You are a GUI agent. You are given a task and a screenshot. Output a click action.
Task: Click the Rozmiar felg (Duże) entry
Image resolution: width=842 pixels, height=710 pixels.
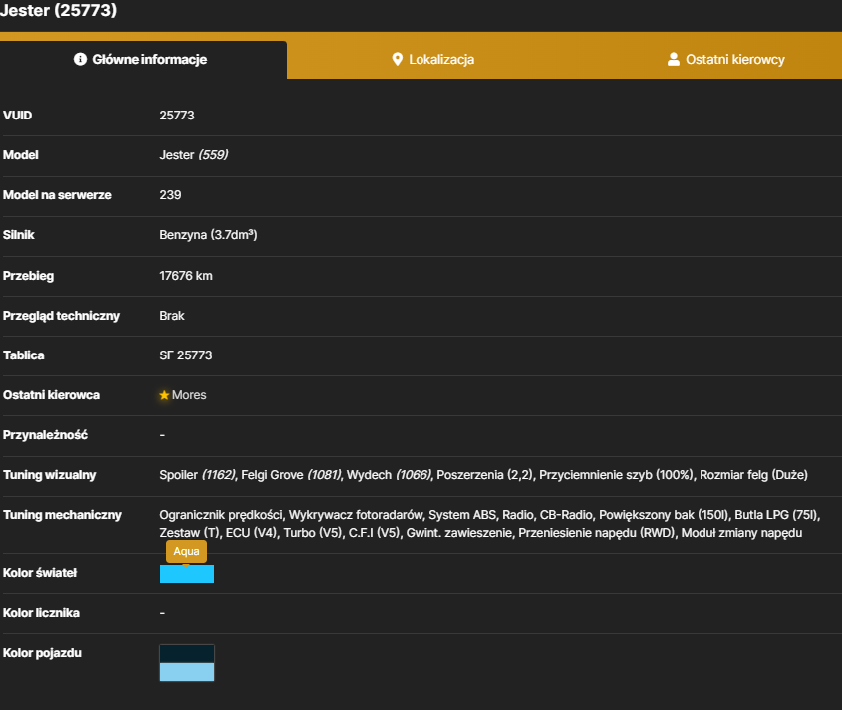click(753, 475)
